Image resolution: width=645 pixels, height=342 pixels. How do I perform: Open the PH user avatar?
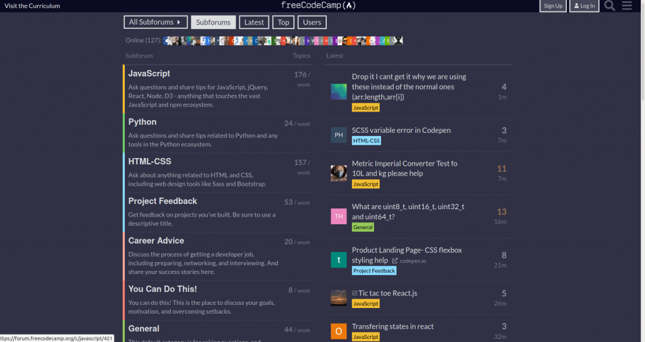(x=338, y=135)
